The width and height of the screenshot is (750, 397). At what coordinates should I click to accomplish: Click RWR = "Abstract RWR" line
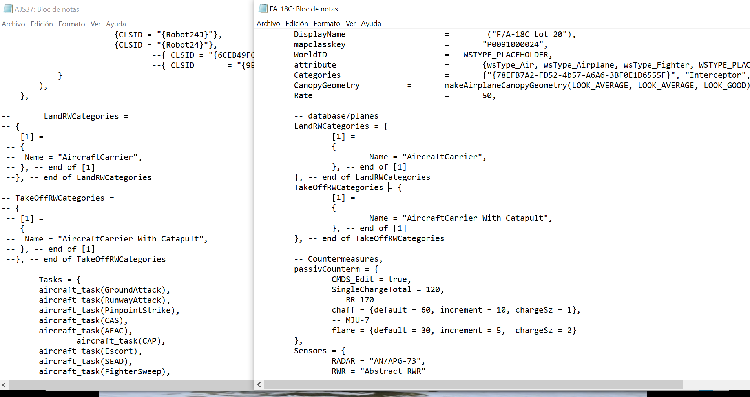coord(379,371)
